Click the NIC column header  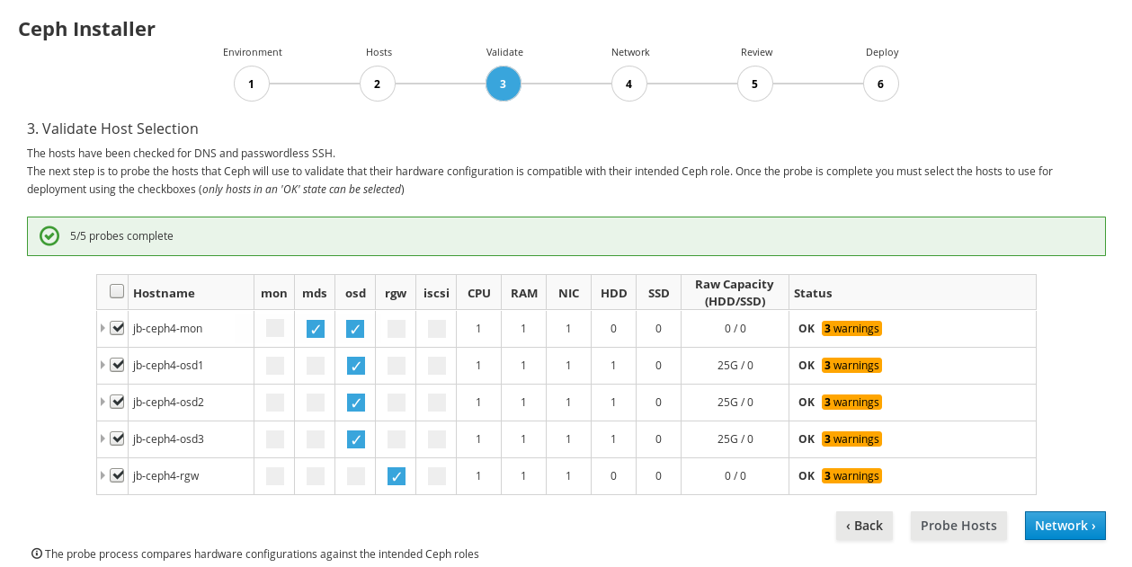click(568, 293)
